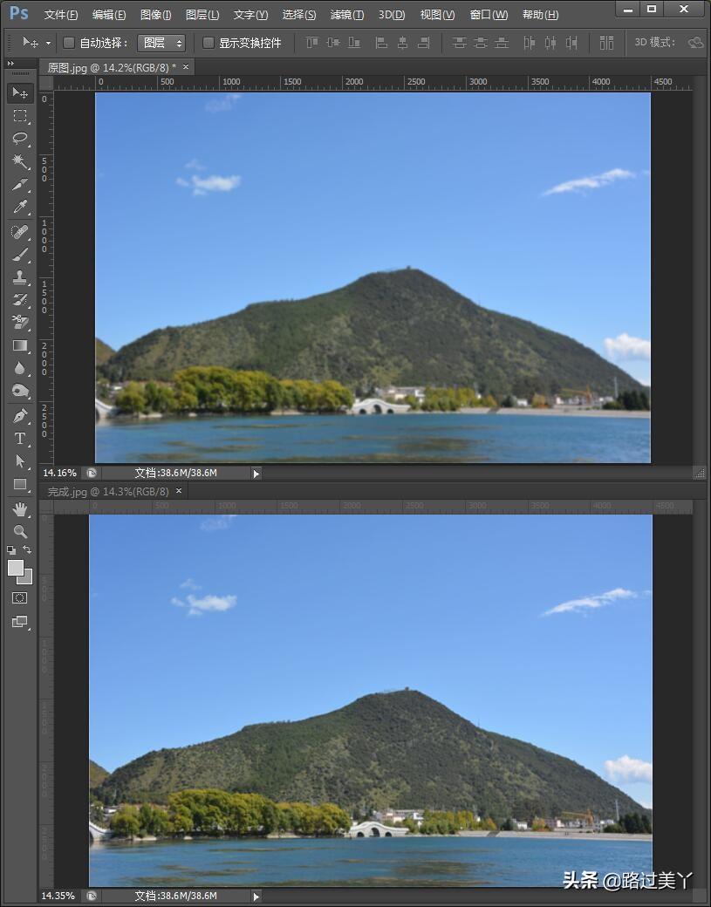
Task: Open the 文件(F) menu
Action: pos(61,15)
